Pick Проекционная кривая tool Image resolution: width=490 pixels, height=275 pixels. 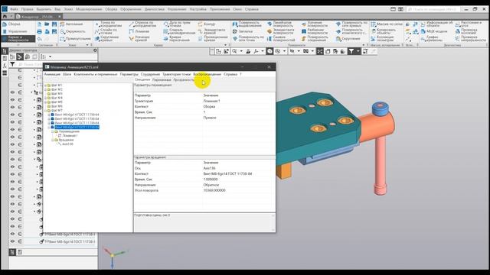pyautogui.click(x=213, y=38)
